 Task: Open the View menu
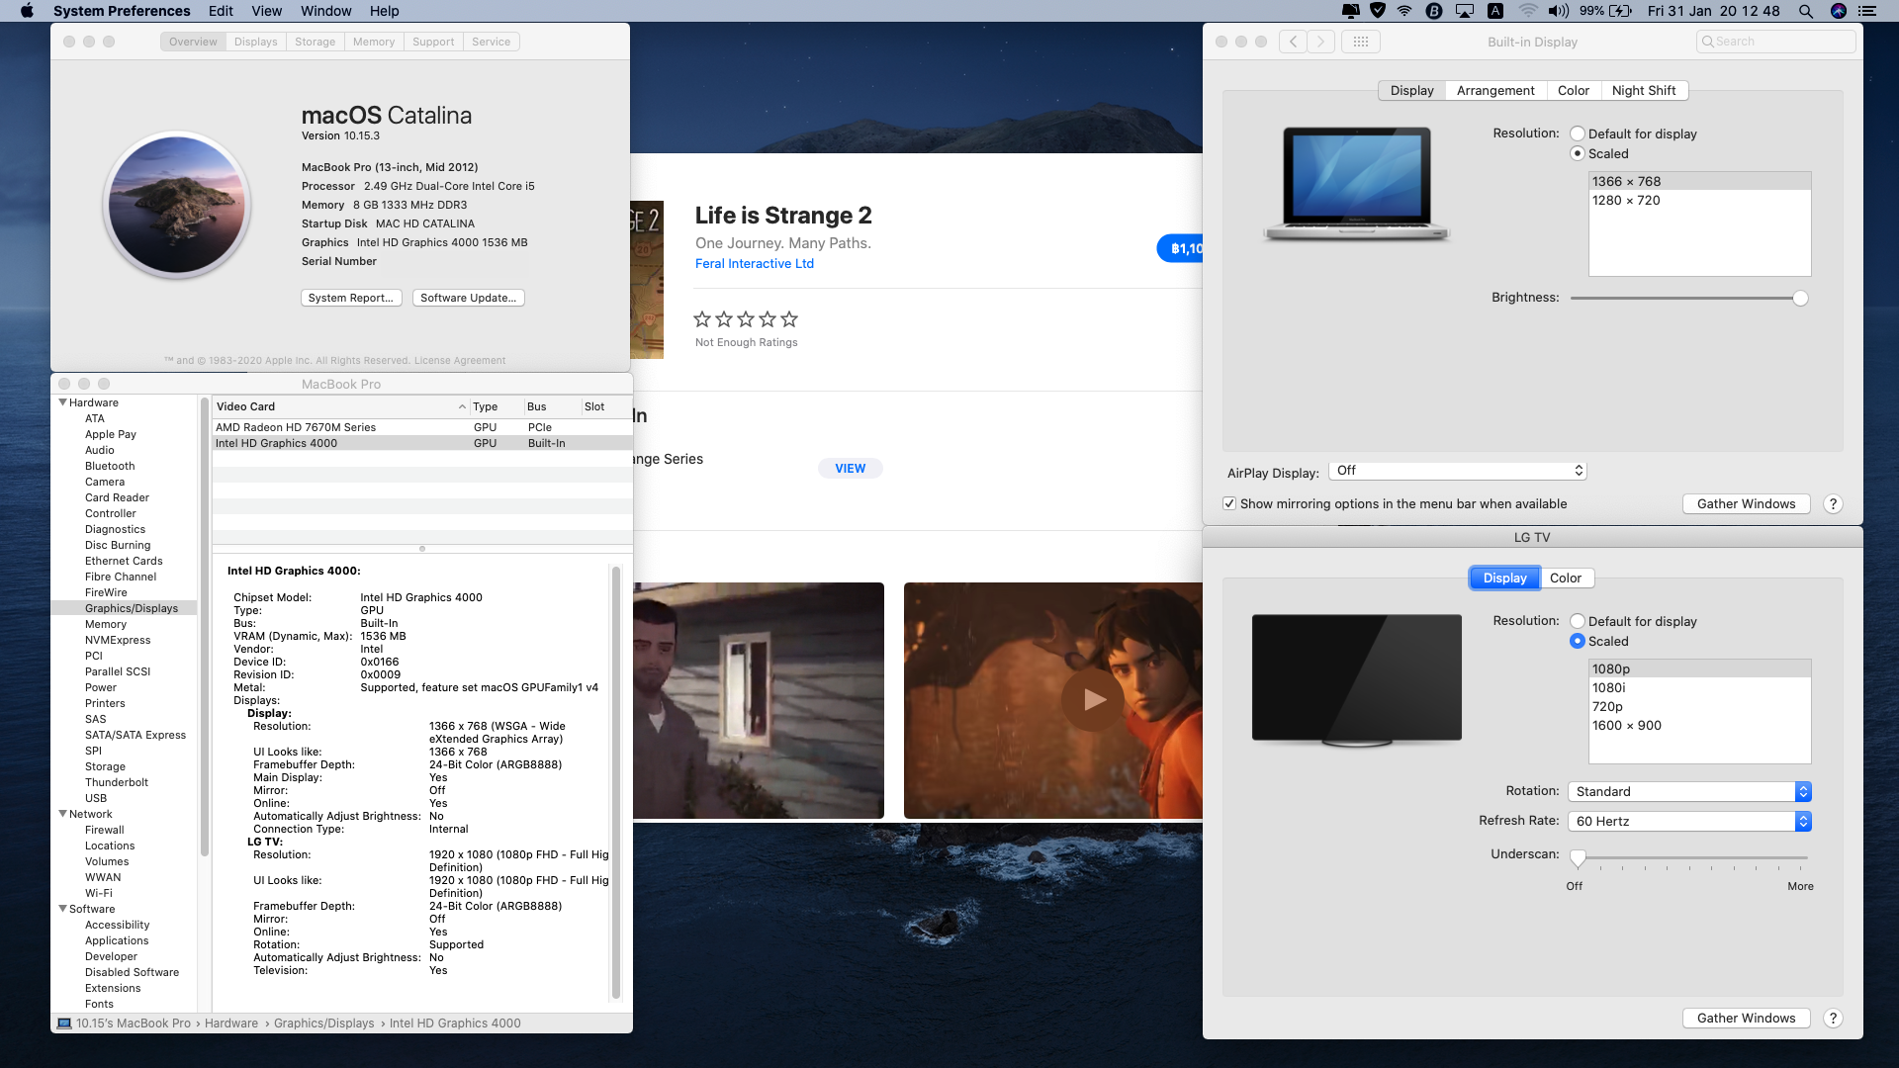267,11
